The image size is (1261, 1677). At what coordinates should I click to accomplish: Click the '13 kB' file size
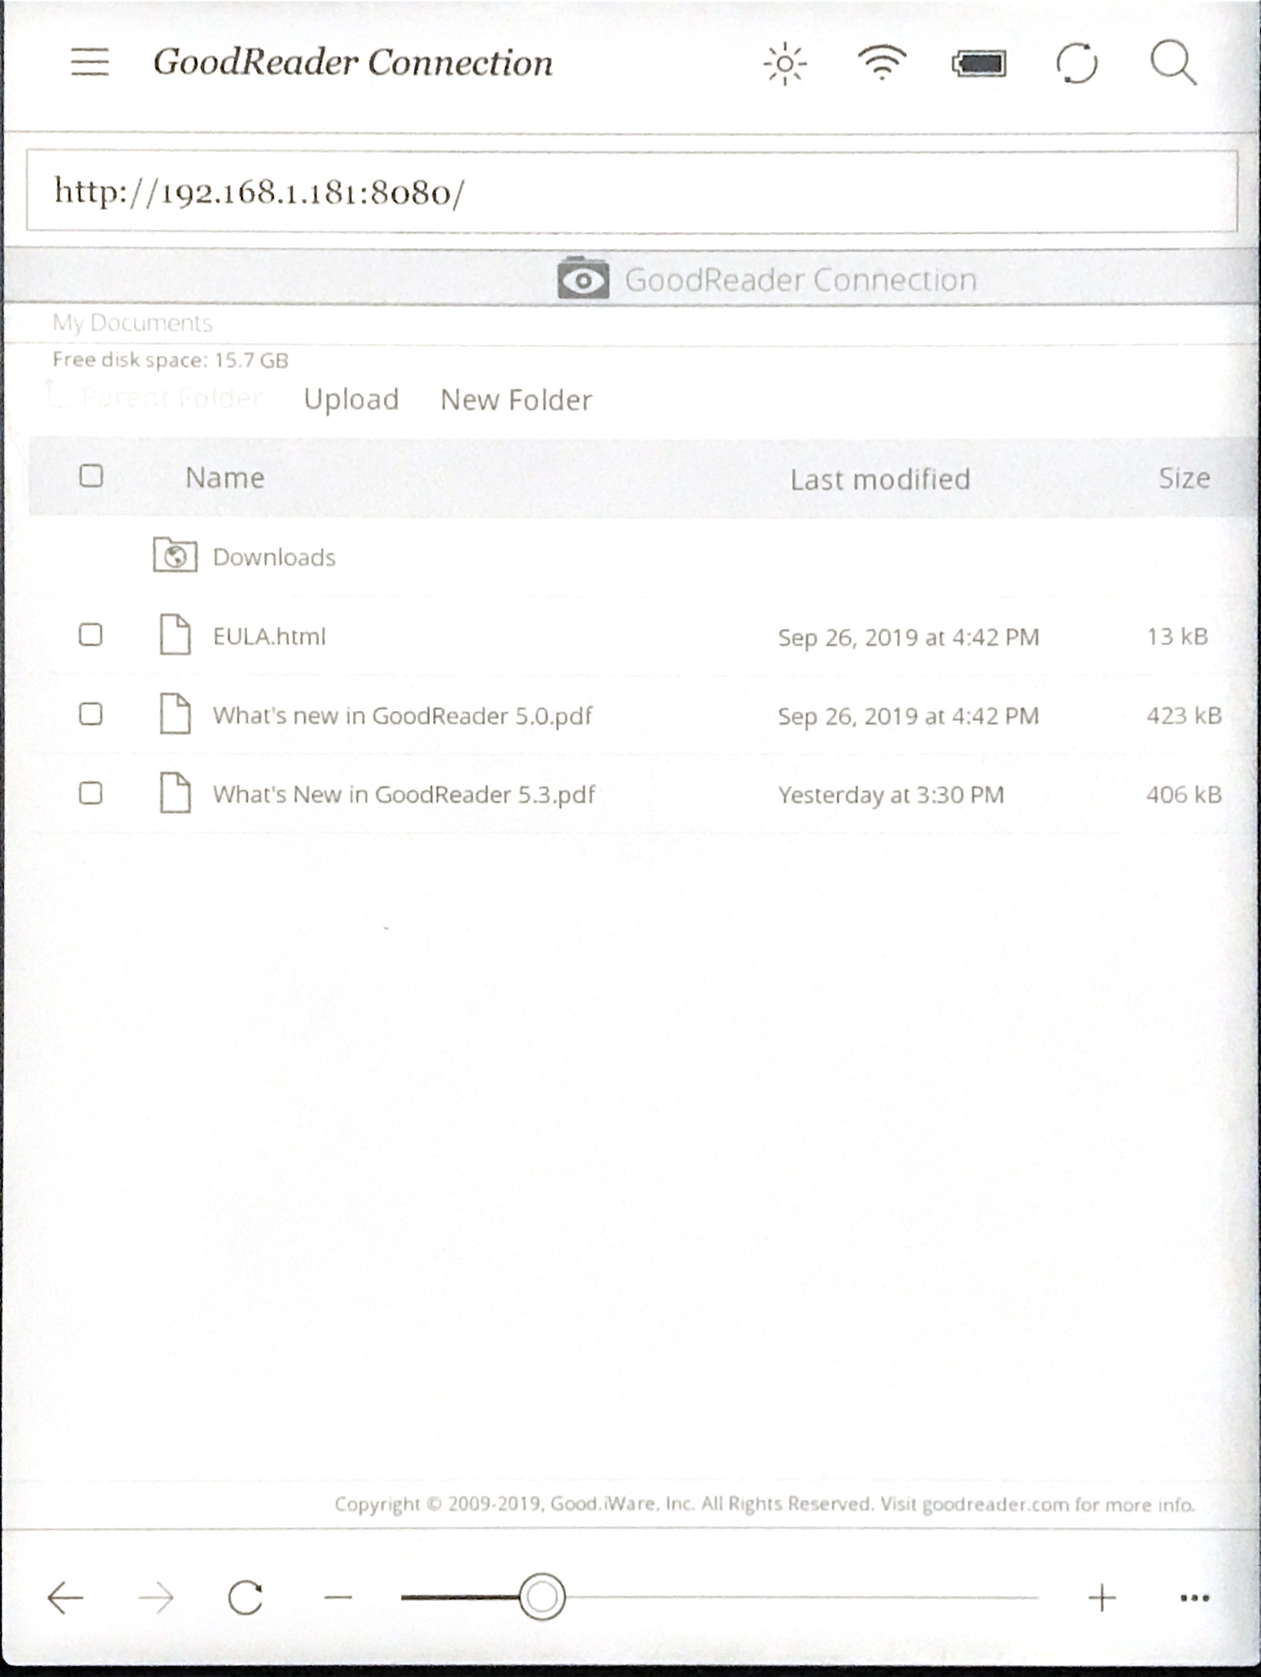coord(1177,637)
